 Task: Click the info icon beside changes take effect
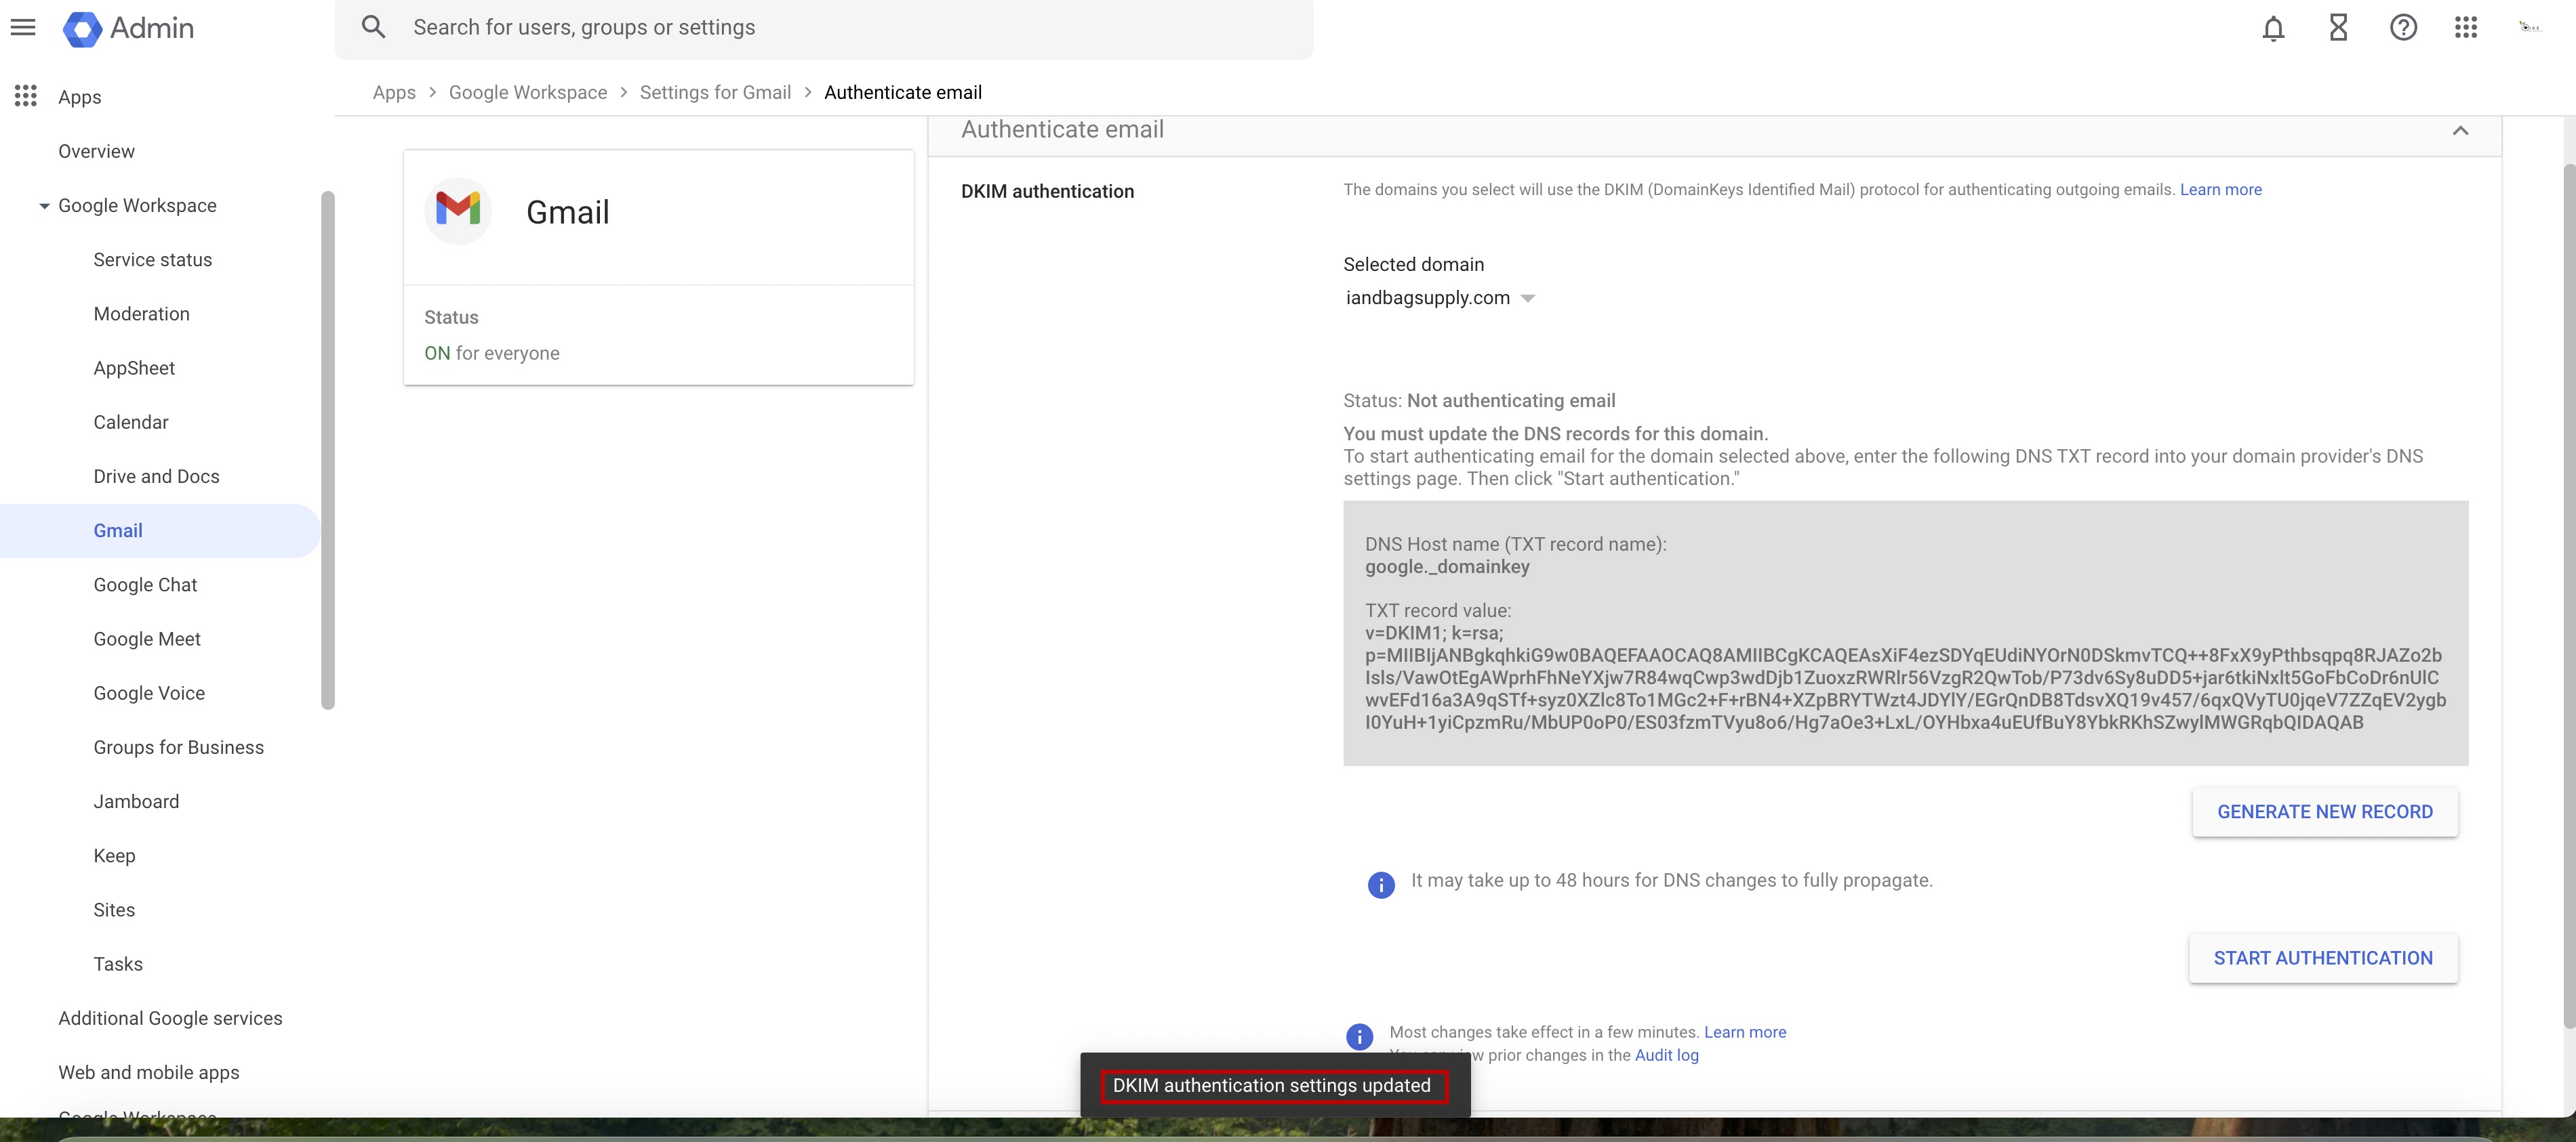tap(1360, 1037)
